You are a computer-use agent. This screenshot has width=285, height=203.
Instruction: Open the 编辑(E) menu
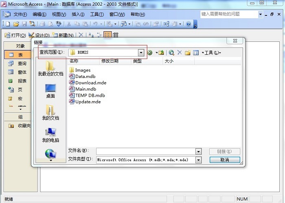point(39,14)
